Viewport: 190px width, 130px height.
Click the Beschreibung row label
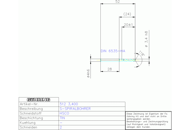(x=31, y=109)
